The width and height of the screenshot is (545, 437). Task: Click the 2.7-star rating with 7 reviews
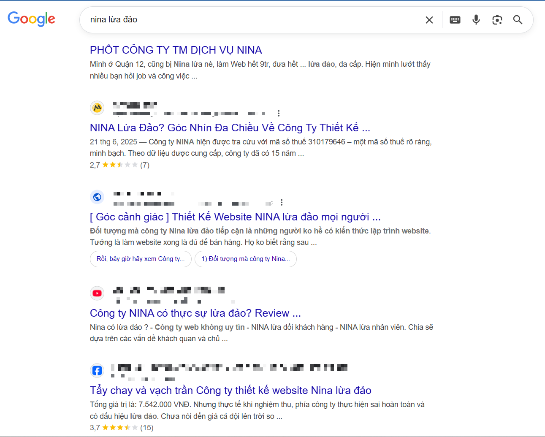[119, 165]
